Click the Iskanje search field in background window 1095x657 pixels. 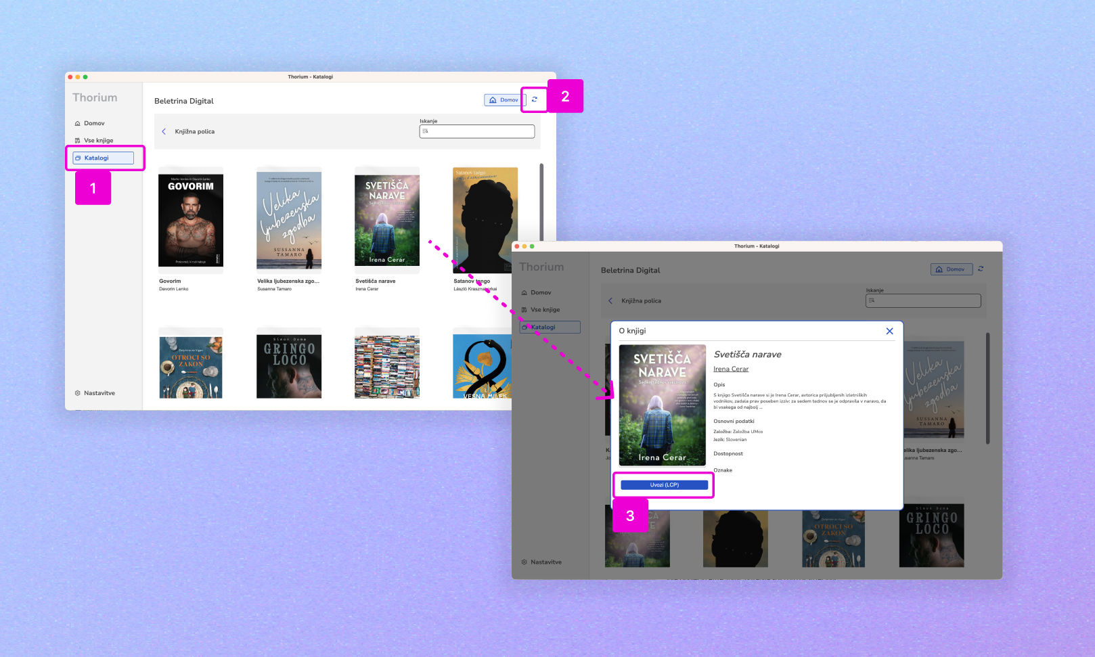(x=477, y=131)
